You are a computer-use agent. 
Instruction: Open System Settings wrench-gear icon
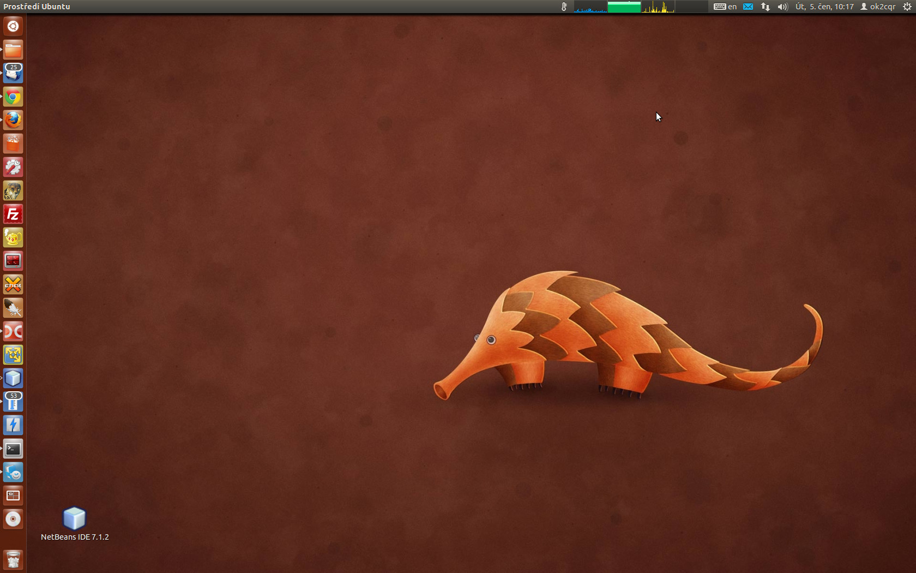13,167
